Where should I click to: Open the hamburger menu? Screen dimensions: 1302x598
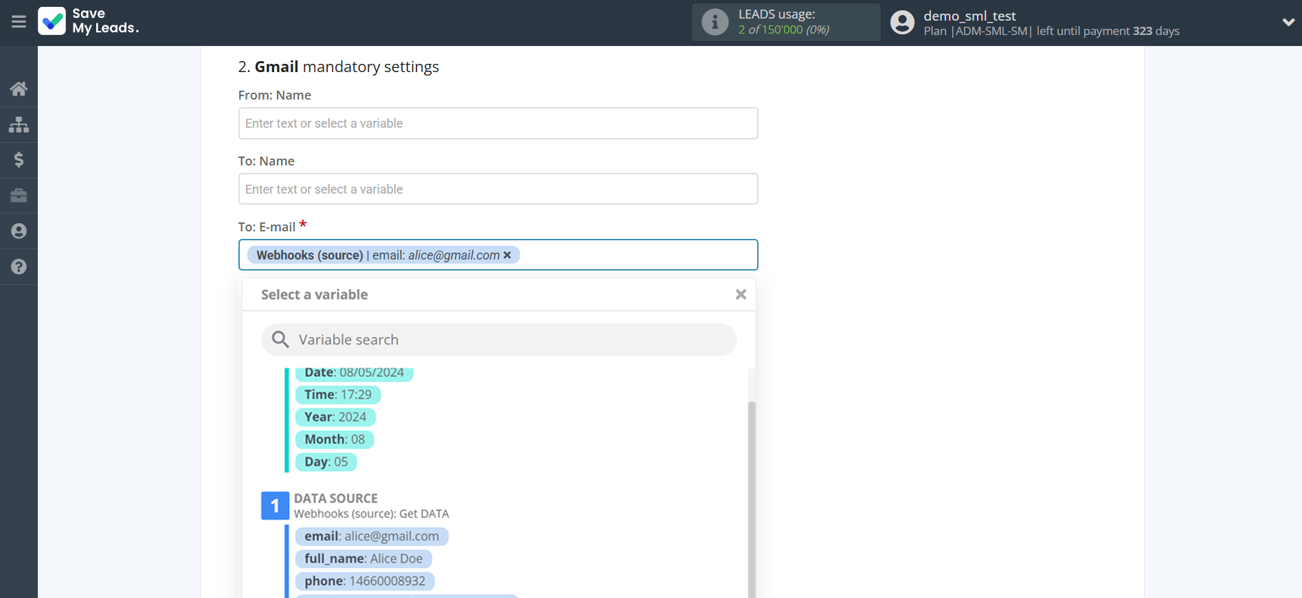19,22
